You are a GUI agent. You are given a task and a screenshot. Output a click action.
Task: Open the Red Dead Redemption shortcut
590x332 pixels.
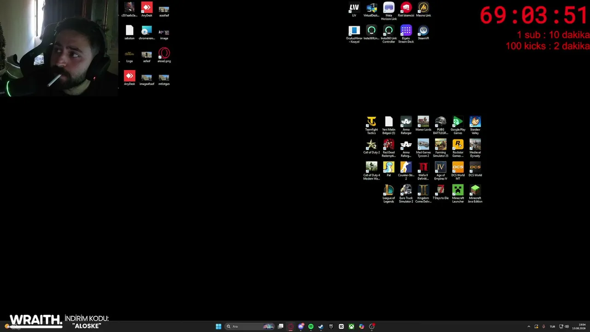pyautogui.click(x=389, y=148)
